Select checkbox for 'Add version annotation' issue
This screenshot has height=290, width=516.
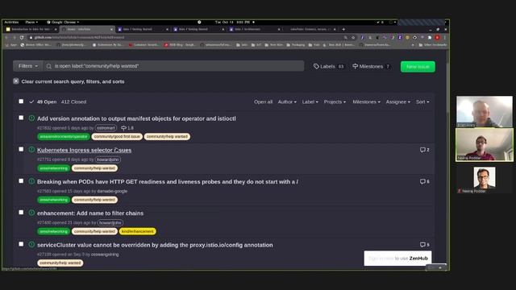click(21, 118)
